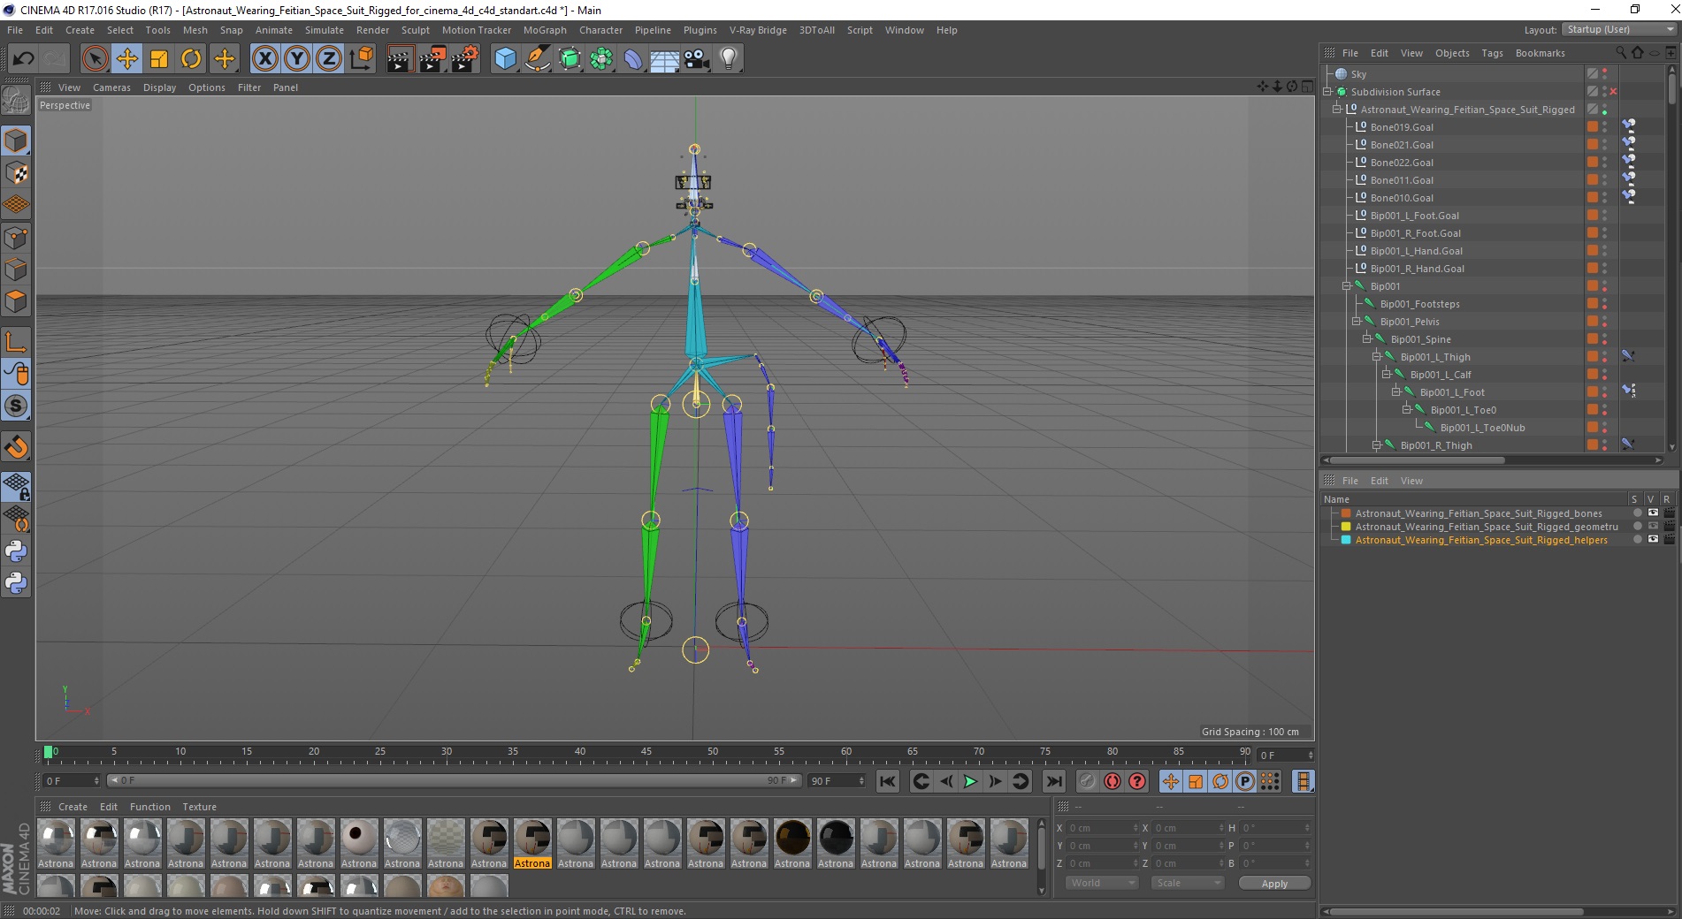Go to the end of animation
1682x919 pixels.
pos(1053,781)
